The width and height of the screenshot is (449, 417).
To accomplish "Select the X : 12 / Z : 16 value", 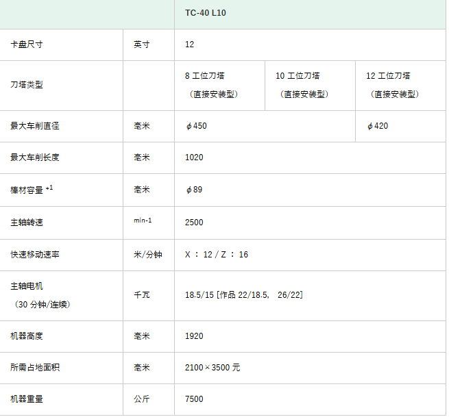I will tap(217, 255).
